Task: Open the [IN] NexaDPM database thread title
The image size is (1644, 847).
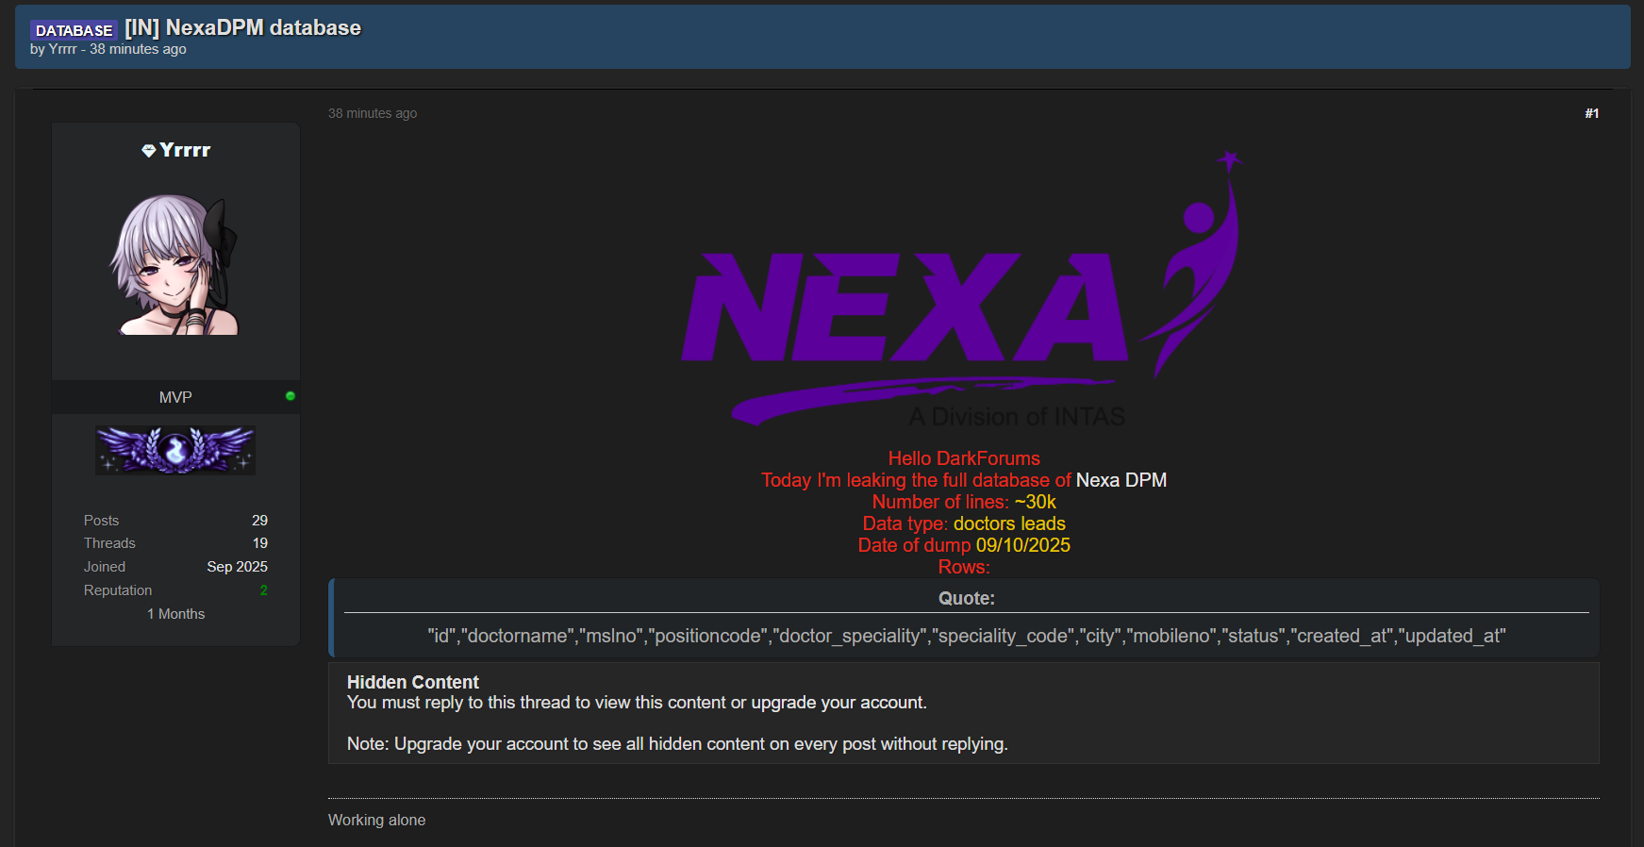Action: [x=242, y=28]
